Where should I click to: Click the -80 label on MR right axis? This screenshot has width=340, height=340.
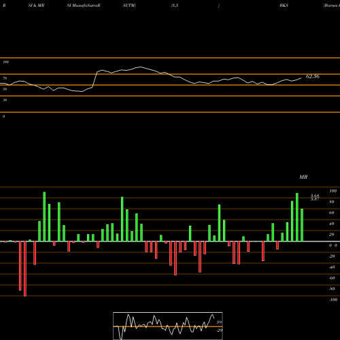(x=332, y=289)
